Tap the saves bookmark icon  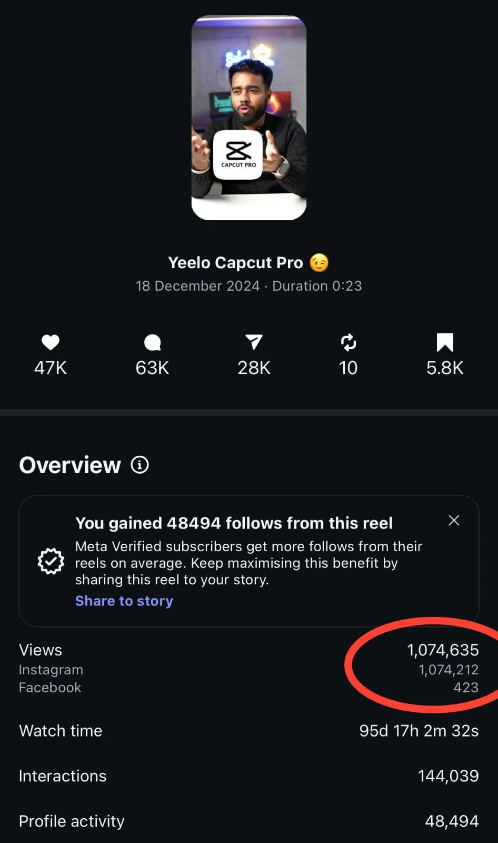tap(445, 342)
